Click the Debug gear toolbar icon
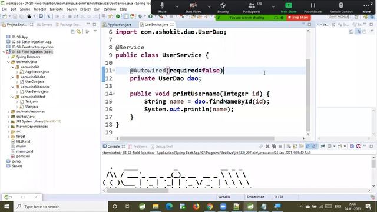The image size is (377, 212). (x=140, y=16)
